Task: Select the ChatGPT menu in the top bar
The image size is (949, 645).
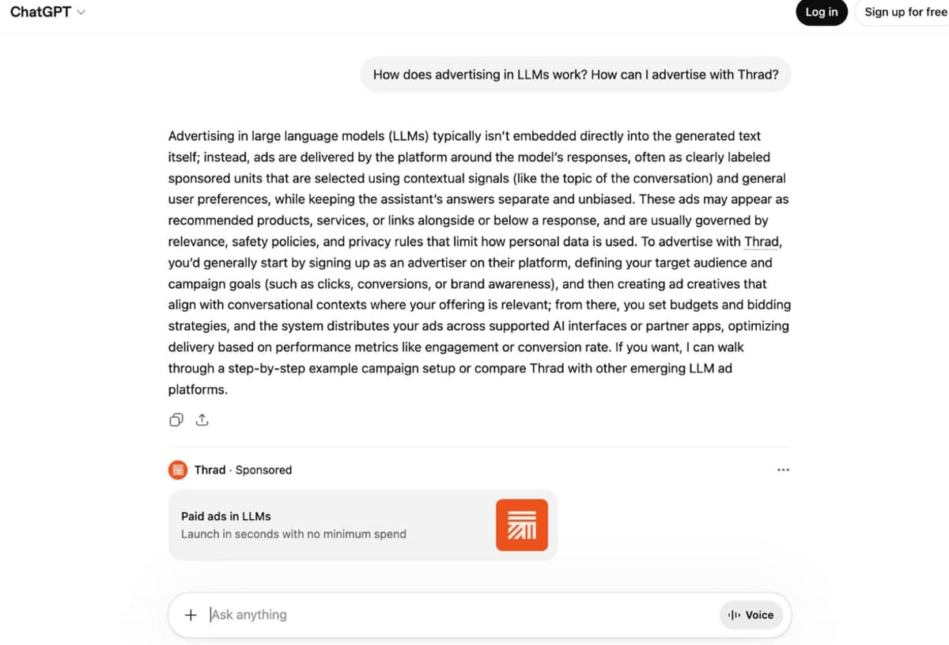Action: click(47, 12)
